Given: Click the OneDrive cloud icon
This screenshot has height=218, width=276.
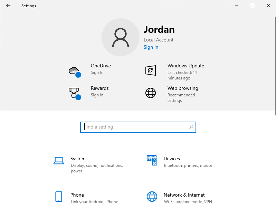Looking at the screenshot, I should click(74, 71).
